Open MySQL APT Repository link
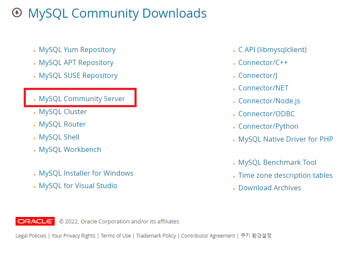This screenshot has height=257, width=356. click(x=76, y=62)
